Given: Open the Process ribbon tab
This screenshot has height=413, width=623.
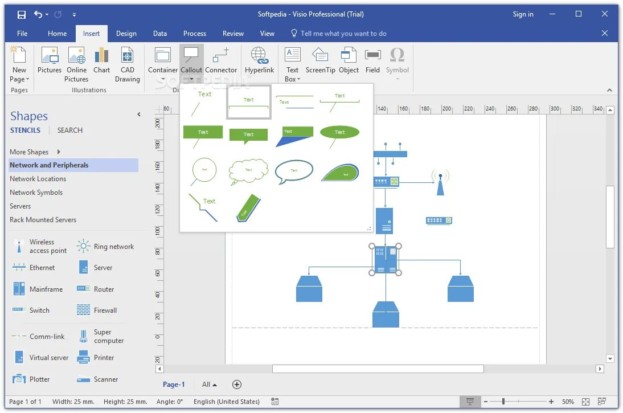Looking at the screenshot, I should pyautogui.click(x=195, y=34).
